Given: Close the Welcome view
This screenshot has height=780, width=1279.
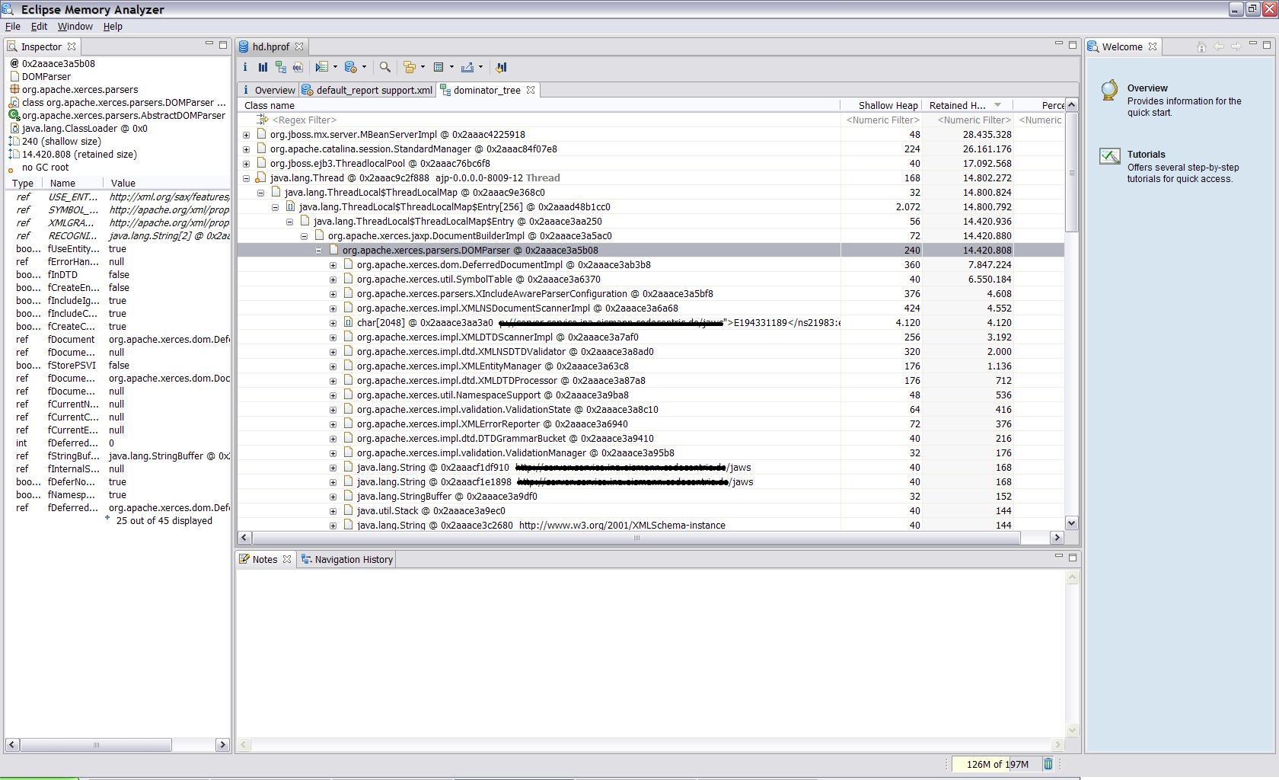Looking at the screenshot, I should (1153, 46).
